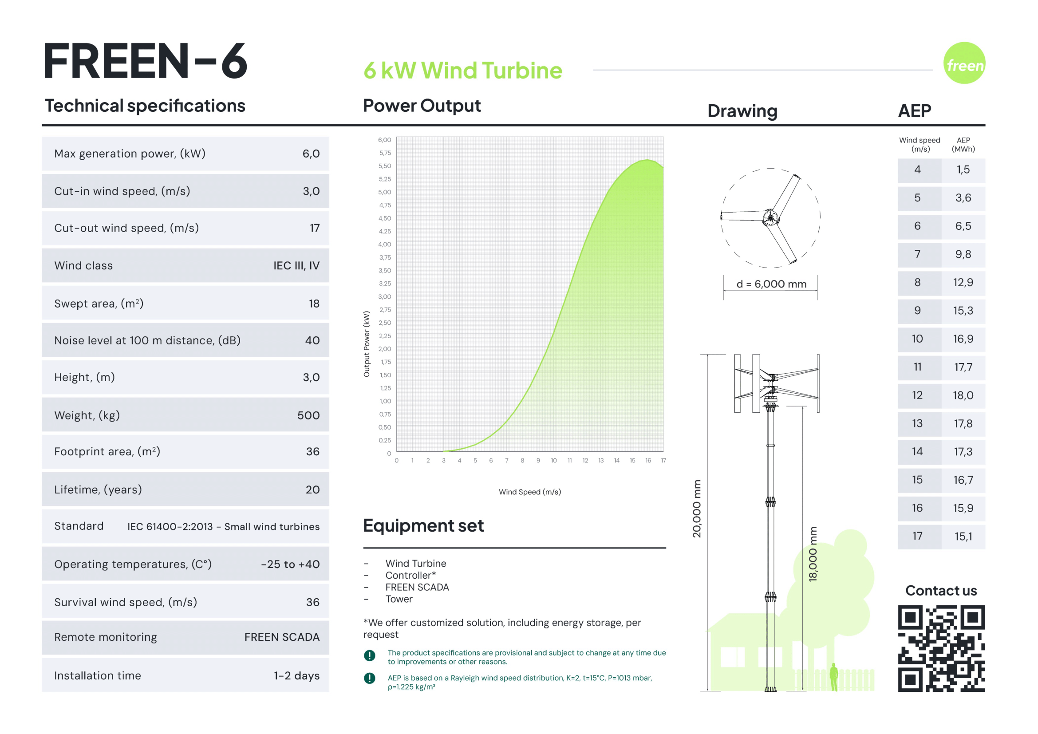Screen dimensions: 1038x734
Task: Click 'IEC 61400-2:2013 – Small wind turbines' text
Action: point(223,527)
